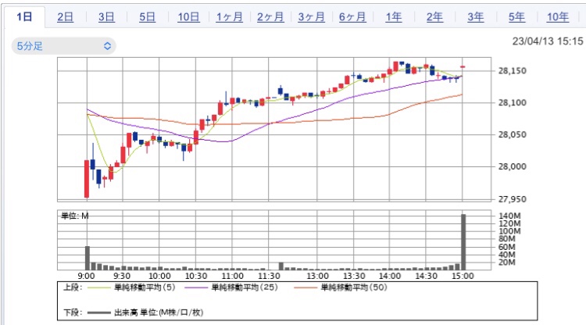
Task: Click the 14:30 time axis label
Action: (427, 276)
